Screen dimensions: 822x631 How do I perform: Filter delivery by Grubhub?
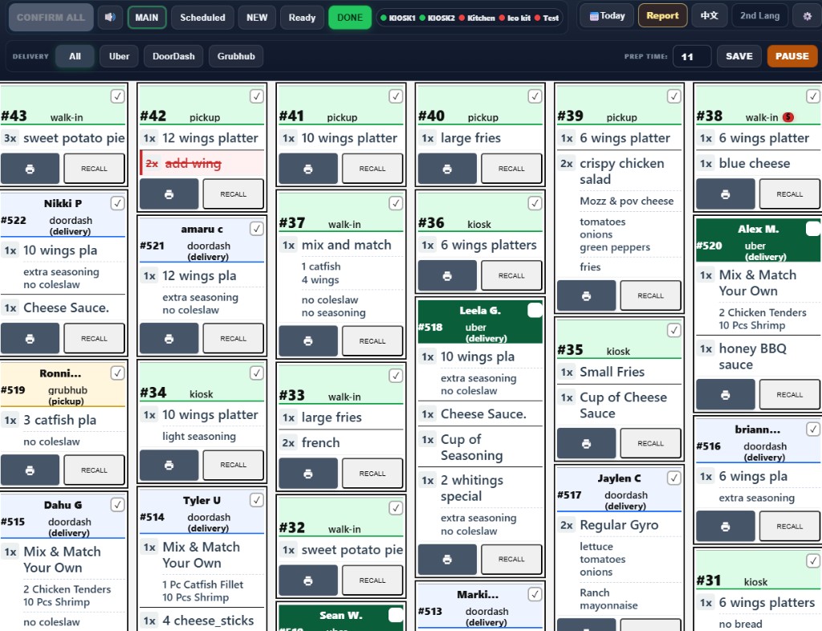click(236, 56)
